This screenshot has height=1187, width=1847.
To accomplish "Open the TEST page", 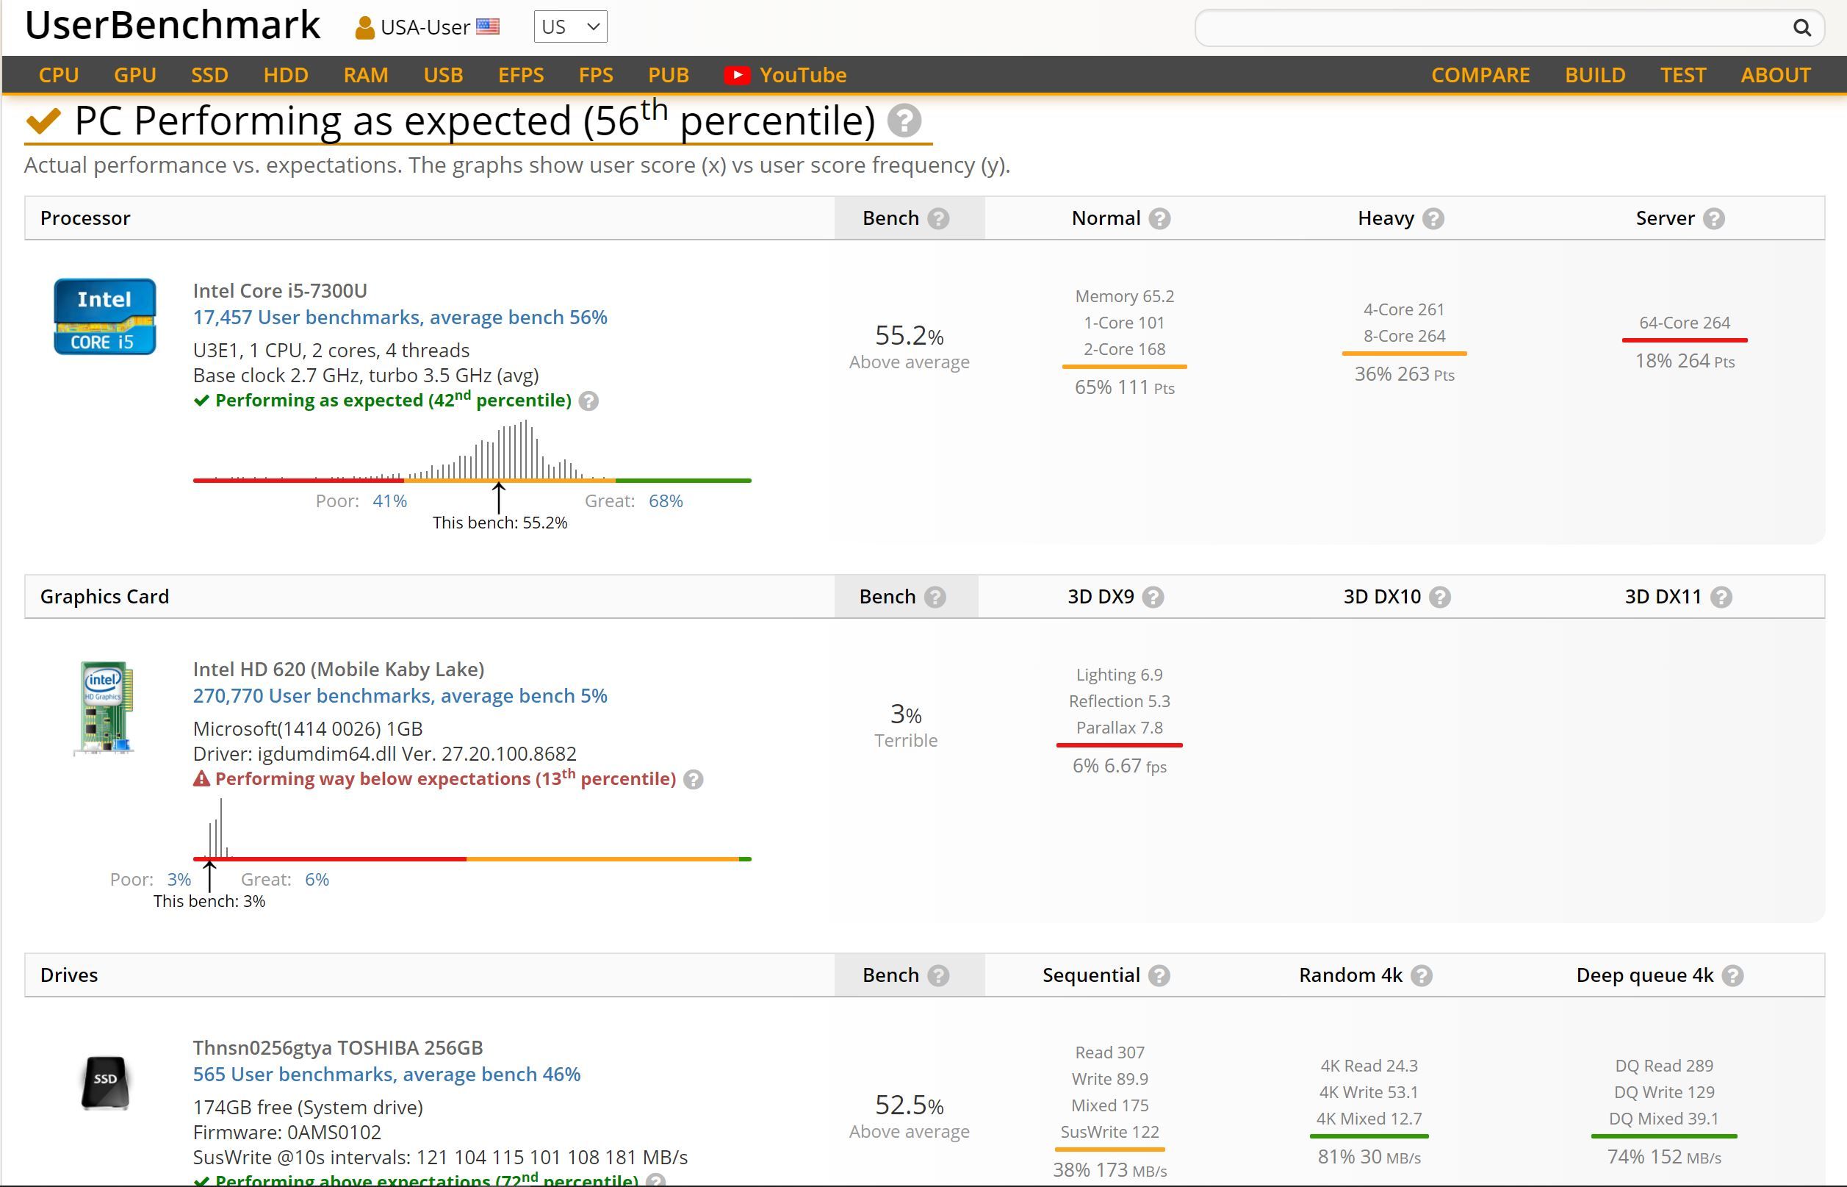I will coord(1683,75).
